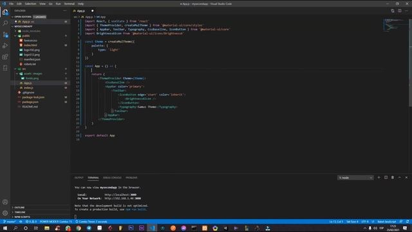Click VS Code icon on the taskbar
This screenshot has width=412, height=232.
[152, 228]
